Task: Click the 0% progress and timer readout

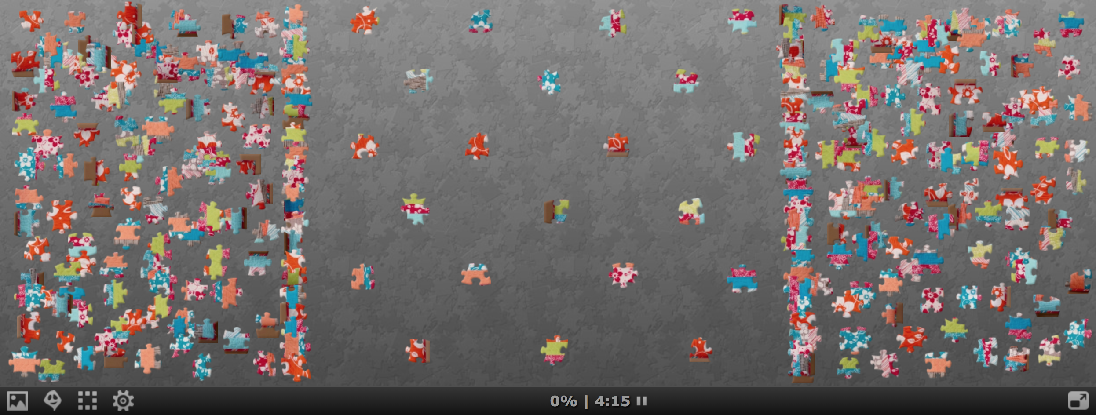Action: point(589,401)
